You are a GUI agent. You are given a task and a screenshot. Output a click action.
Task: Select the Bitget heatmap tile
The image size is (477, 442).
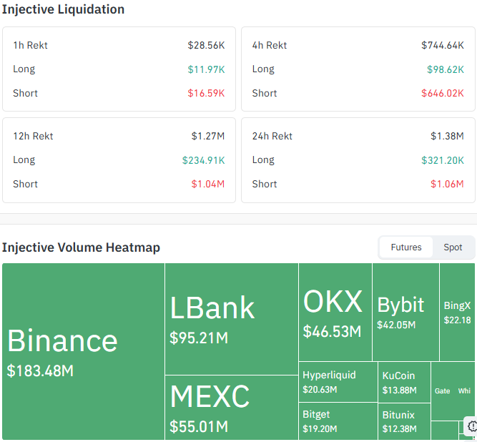[338, 421]
